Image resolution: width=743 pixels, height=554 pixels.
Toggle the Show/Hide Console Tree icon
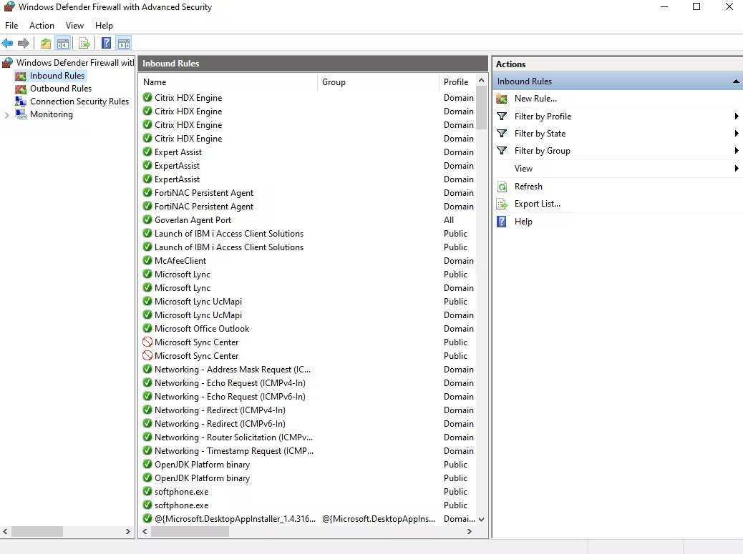click(63, 44)
